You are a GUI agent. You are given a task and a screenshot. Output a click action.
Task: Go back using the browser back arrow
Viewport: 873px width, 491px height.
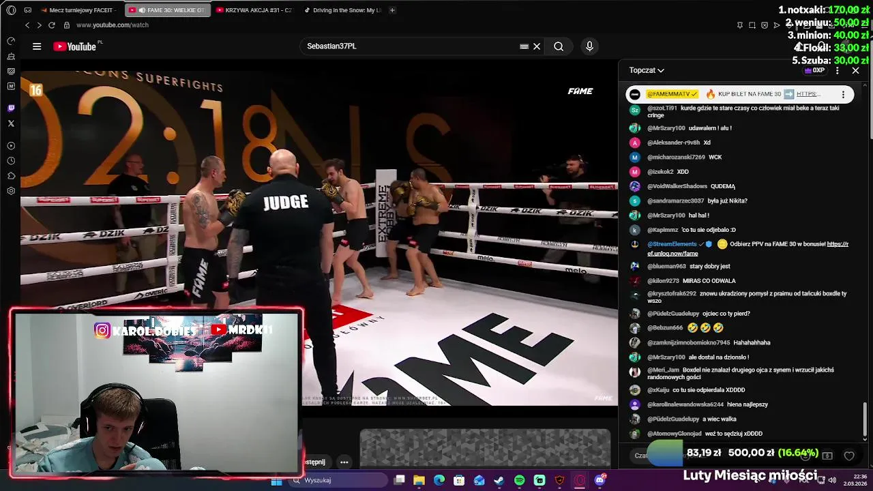tap(27, 25)
